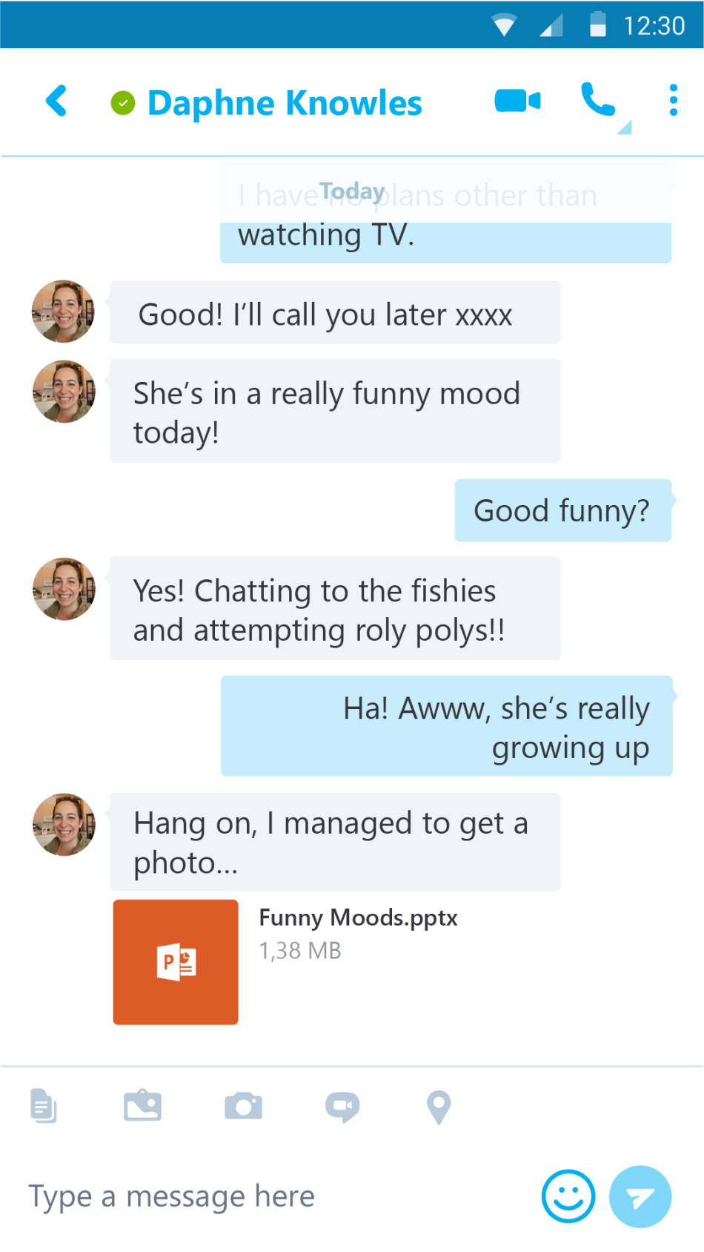The width and height of the screenshot is (704, 1252).
Task: Take a photo with the camera icon
Action: (x=244, y=1106)
